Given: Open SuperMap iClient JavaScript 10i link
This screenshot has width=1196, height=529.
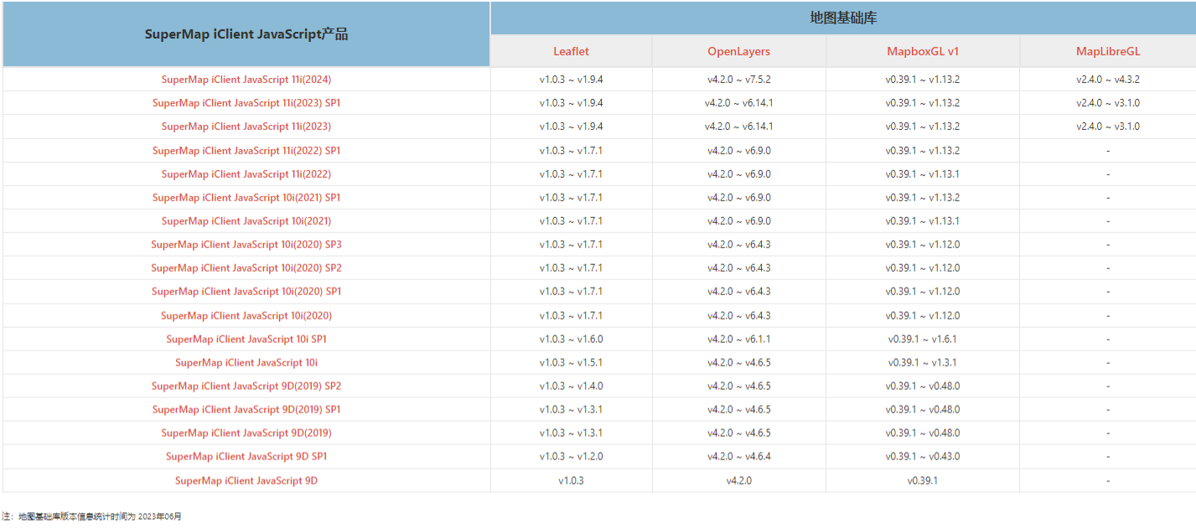Looking at the screenshot, I should [246, 363].
